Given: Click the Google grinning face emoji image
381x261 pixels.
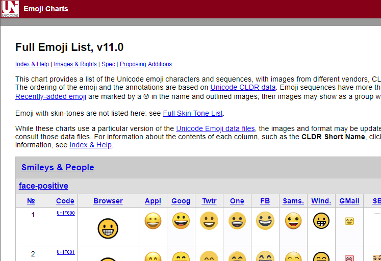Looking at the screenshot, I should (x=181, y=221).
